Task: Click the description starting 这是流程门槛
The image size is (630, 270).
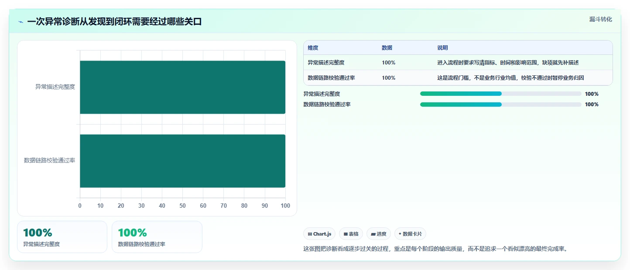Action: (x=510, y=78)
